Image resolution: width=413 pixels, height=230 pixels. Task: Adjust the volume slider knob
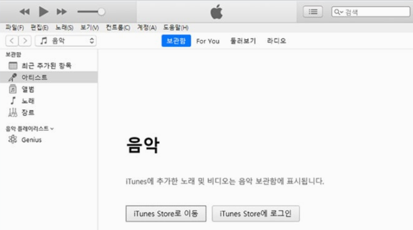tap(101, 12)
